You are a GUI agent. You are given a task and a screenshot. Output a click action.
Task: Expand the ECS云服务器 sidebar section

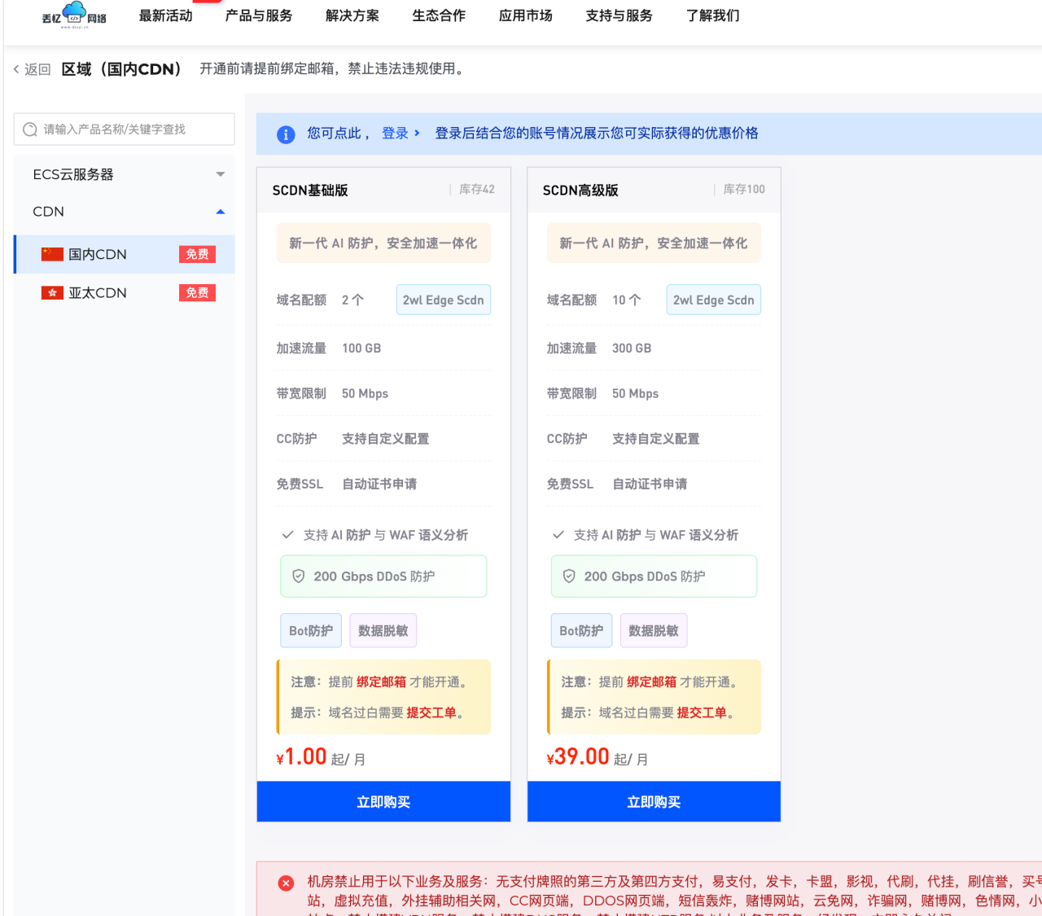click(x=124, y=174)
